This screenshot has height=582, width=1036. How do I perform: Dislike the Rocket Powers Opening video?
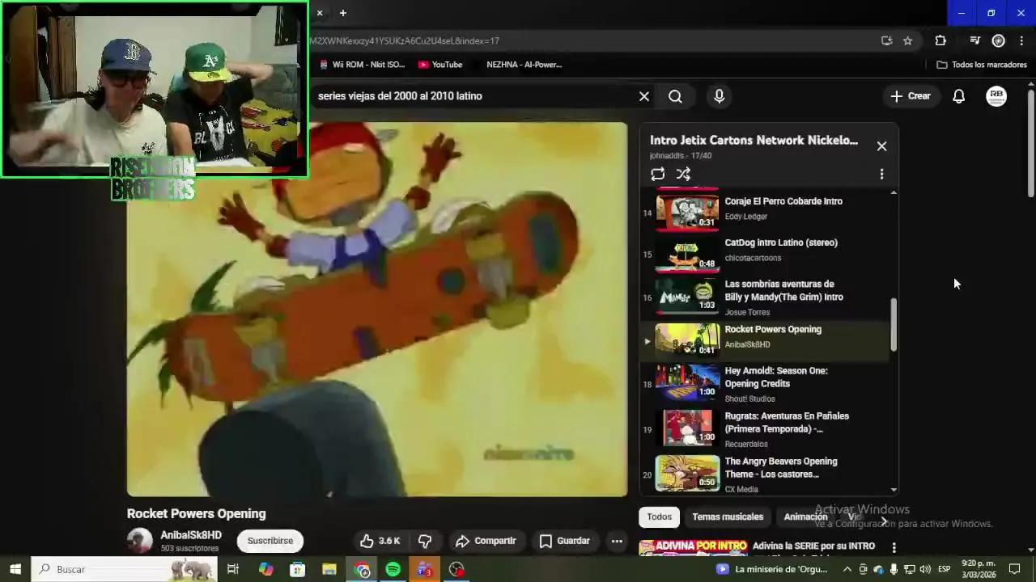tap(425, 541)
